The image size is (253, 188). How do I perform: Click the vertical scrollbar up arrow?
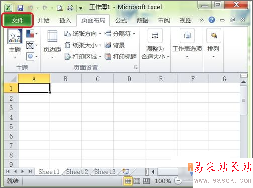[243, 82]
